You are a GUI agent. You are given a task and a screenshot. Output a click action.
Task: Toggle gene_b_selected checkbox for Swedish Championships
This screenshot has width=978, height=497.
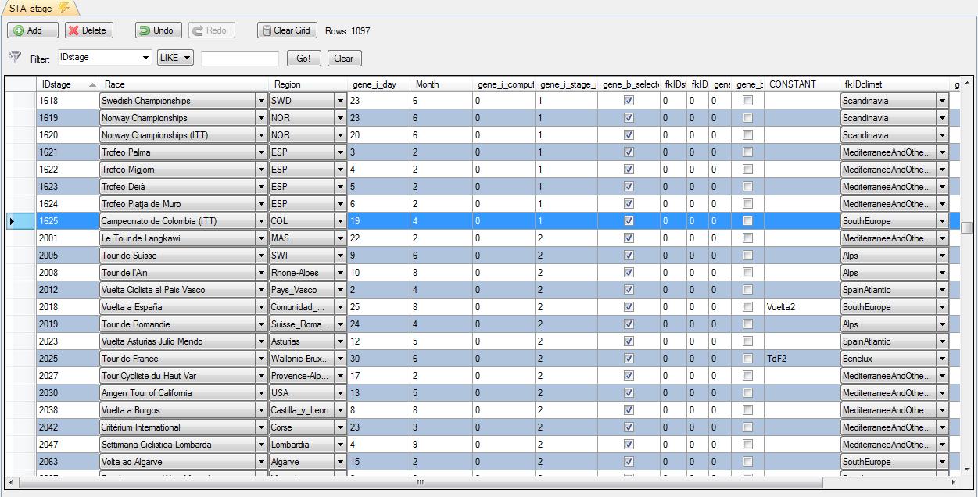[629, 101]
